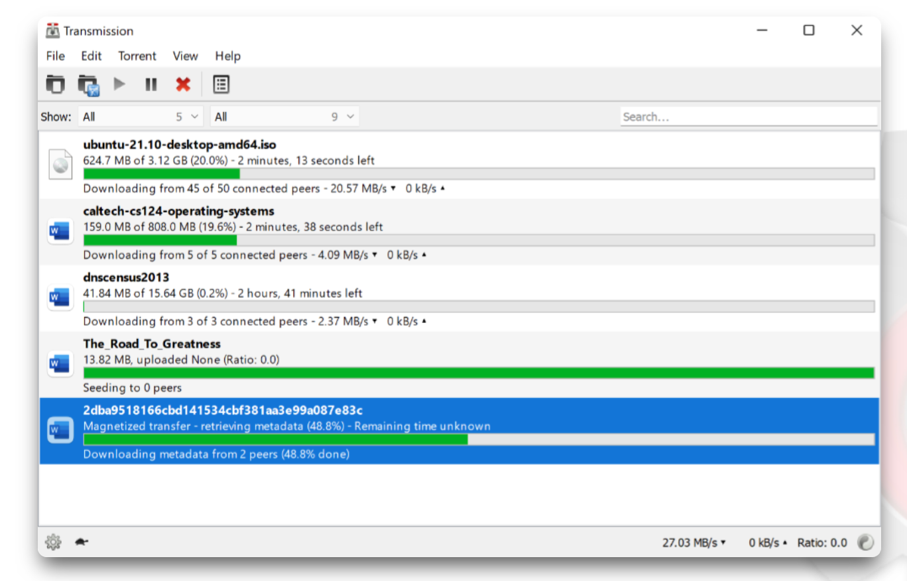Image resolution: width=907 pixels, height=581 pixels.
Task: Click the disc icon of the ubuntu torrent
Action: point(60,165)
